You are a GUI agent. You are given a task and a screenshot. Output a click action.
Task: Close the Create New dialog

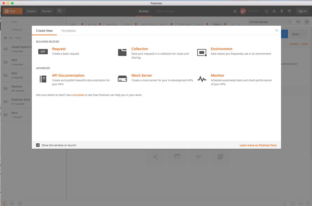277,30
